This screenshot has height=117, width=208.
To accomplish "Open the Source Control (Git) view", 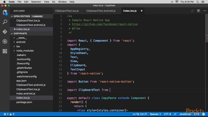I will 5,32.
